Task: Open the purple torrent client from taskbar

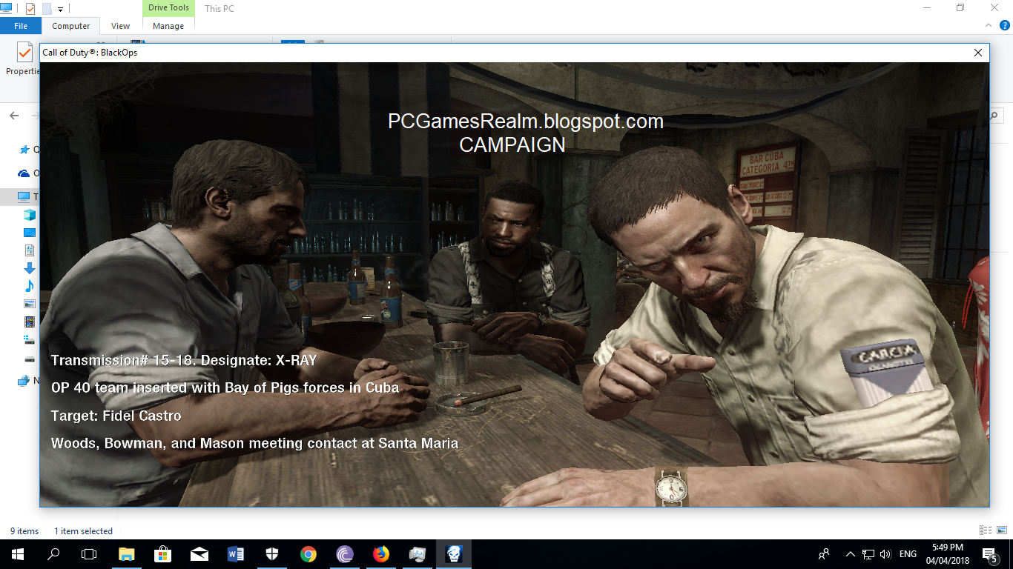Action: 345,554
